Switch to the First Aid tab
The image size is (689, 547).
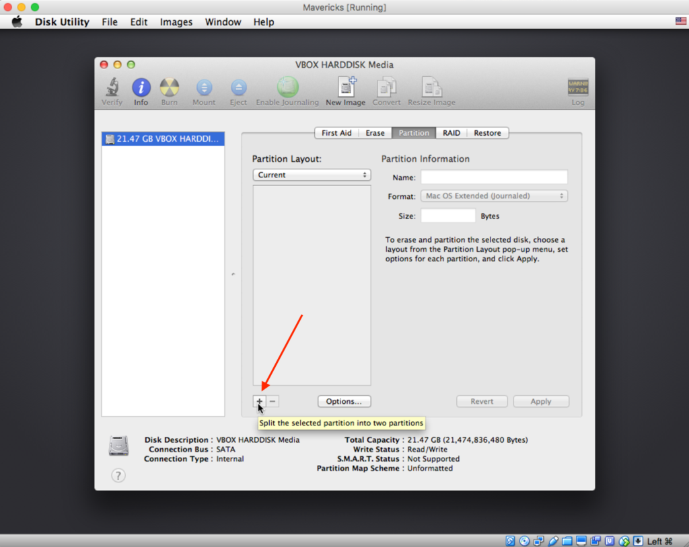point(336,133)
